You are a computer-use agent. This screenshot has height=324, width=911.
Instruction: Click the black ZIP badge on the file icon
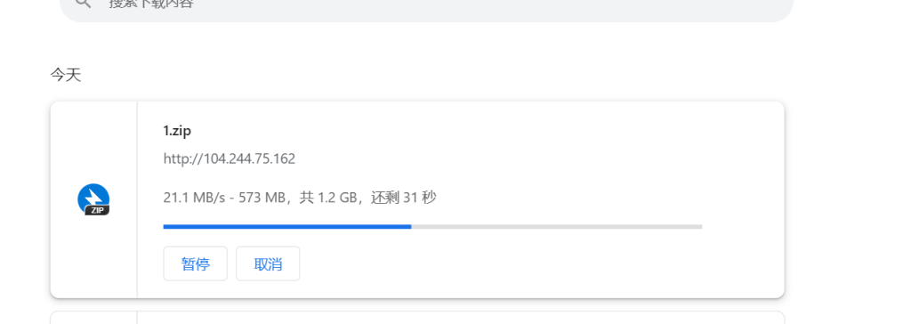pos(97,211)
